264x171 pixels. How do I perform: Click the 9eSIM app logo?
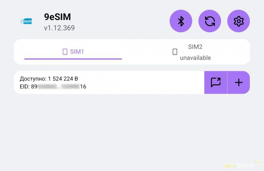(x=26, y=21)
